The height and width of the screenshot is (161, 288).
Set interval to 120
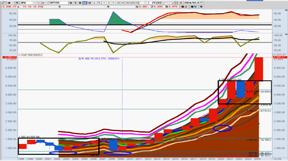tap(137, 3)
